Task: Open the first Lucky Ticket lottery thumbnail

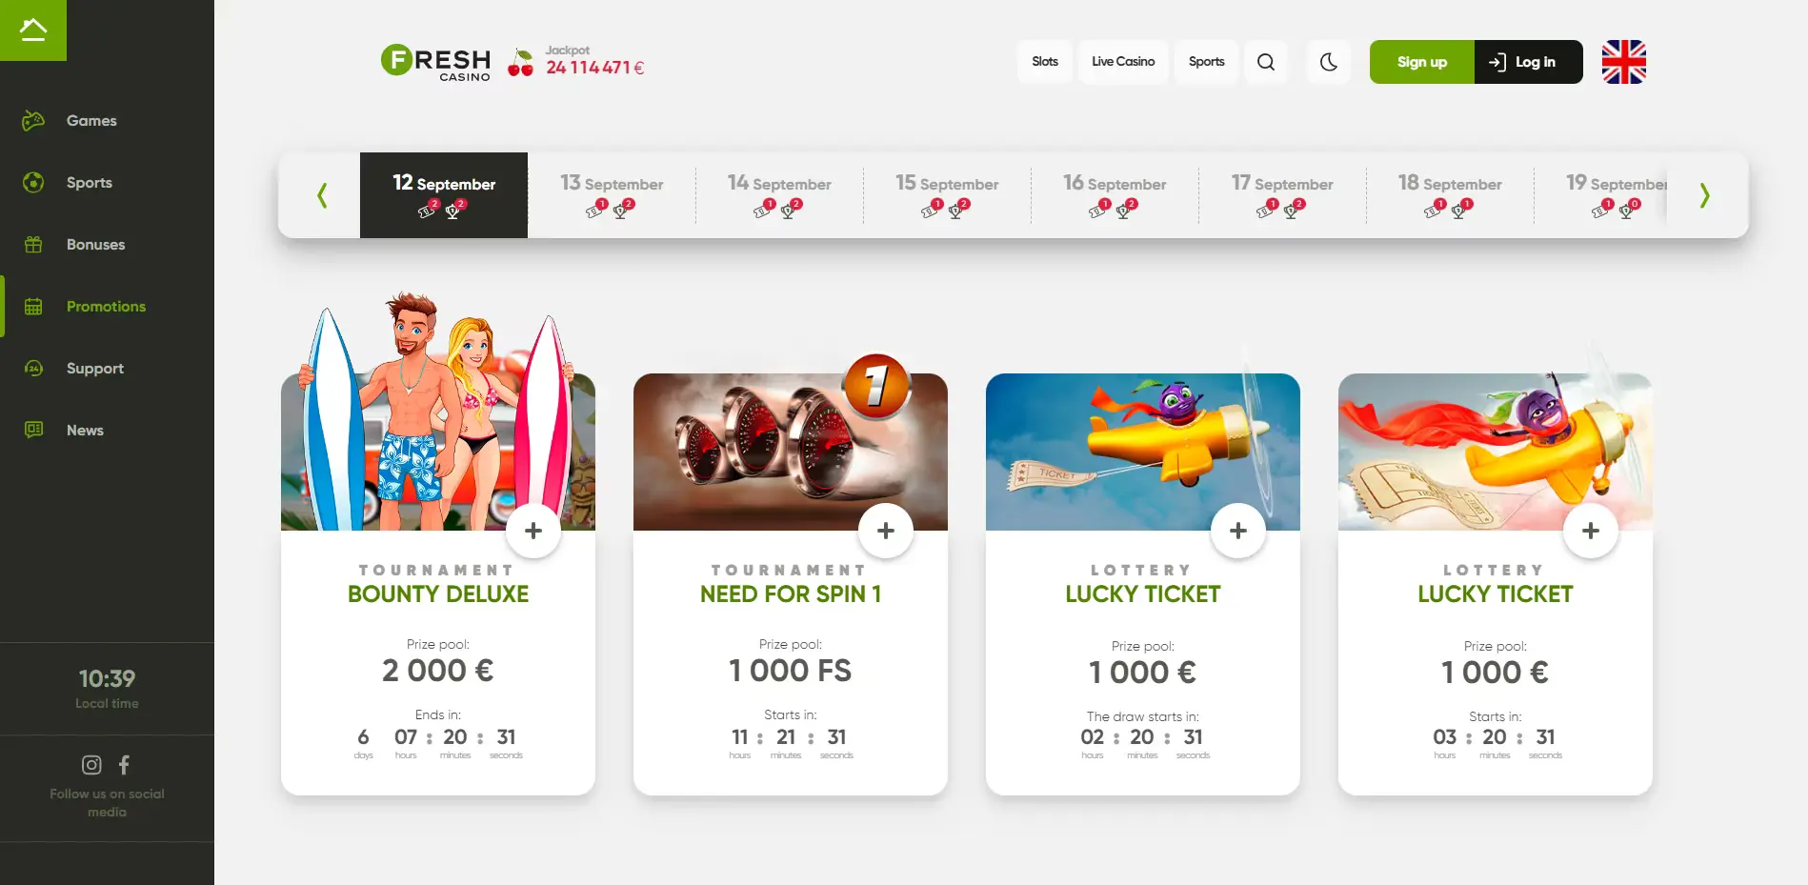Action: (1143, 452)
